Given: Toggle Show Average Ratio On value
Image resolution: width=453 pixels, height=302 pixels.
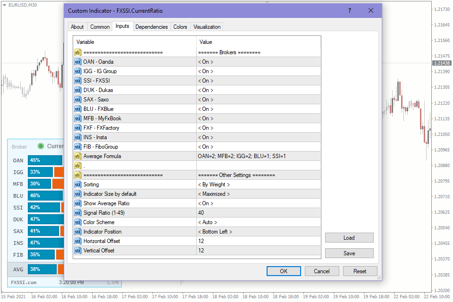Looking at the screenshot, I should pyautogui.click(x=206, y=203).
